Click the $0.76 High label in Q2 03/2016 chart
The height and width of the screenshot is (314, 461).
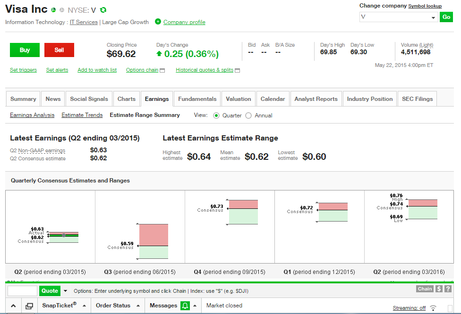point(396,197)
